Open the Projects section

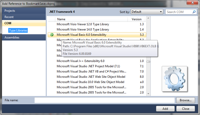click(24, 11)
